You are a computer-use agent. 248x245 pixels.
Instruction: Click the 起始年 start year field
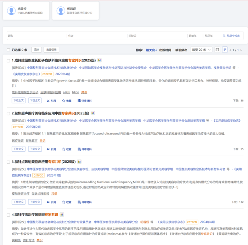pos(195,36)
